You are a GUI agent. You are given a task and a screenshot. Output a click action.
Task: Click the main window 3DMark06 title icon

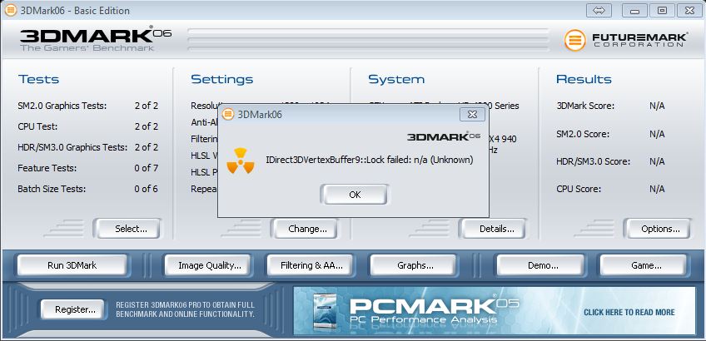pos(11,10)
